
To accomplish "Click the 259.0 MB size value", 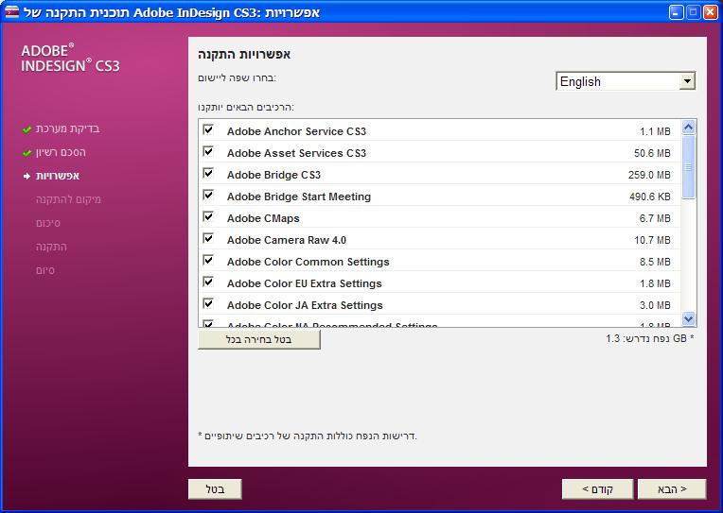I will pos(649,175).
